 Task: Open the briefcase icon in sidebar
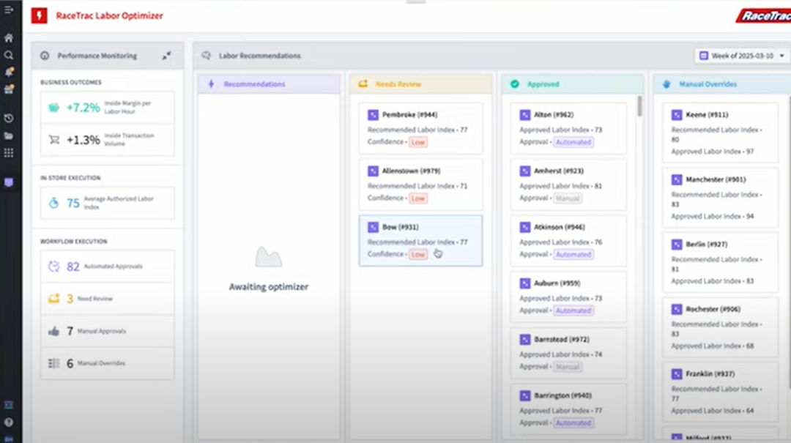tap(9, 89)
